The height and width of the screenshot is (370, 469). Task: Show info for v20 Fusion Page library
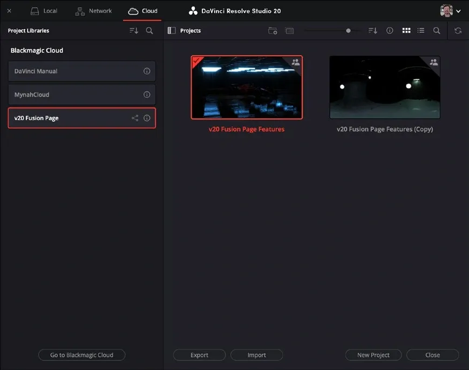tap(147, 118)
